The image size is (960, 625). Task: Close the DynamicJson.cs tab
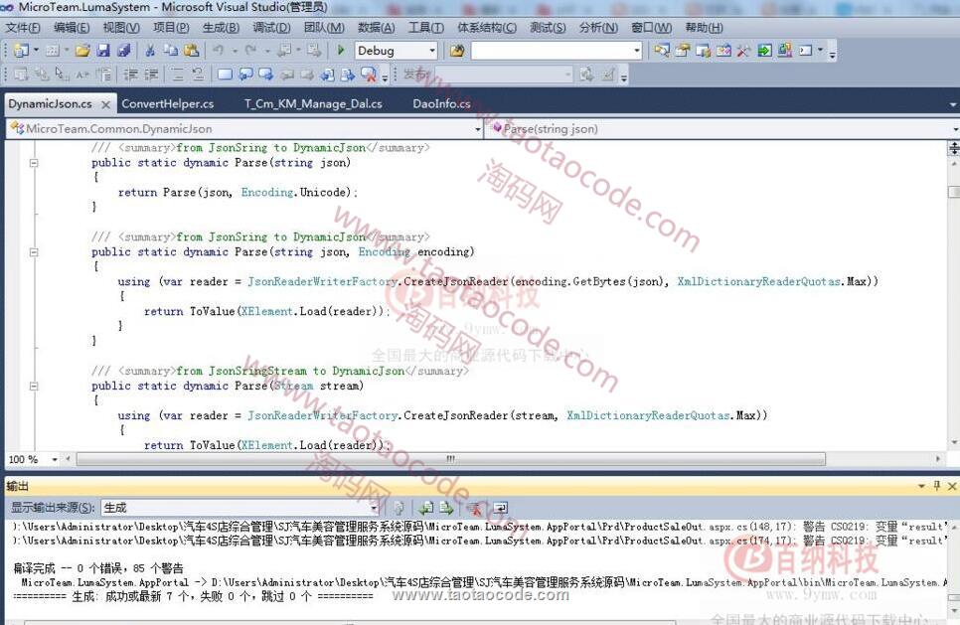point(105,104)
